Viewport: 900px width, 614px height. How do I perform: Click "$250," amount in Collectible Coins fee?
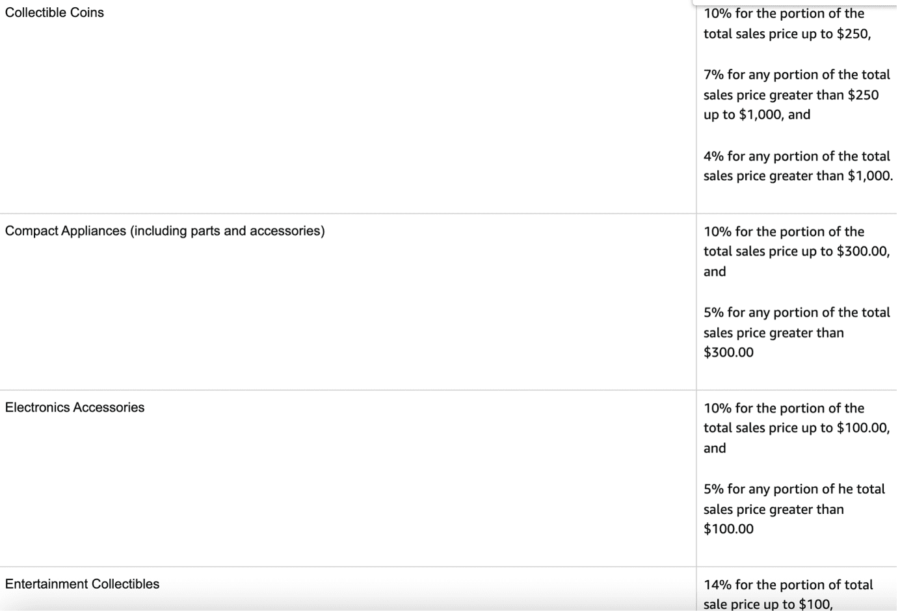click(853, 34)
